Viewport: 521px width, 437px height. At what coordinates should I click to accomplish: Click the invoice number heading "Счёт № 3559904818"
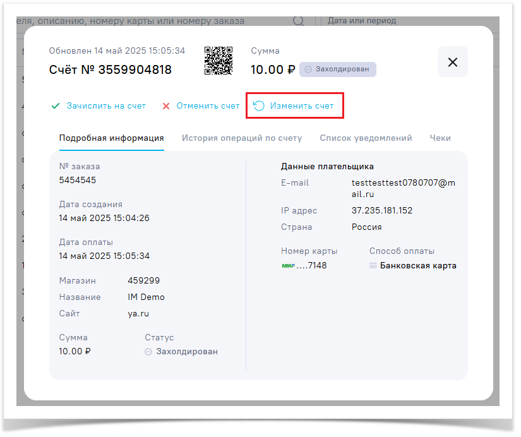click(x=110, y=69)
